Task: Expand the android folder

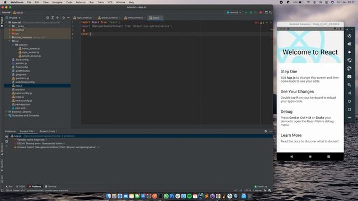Action: coord(10,30)
